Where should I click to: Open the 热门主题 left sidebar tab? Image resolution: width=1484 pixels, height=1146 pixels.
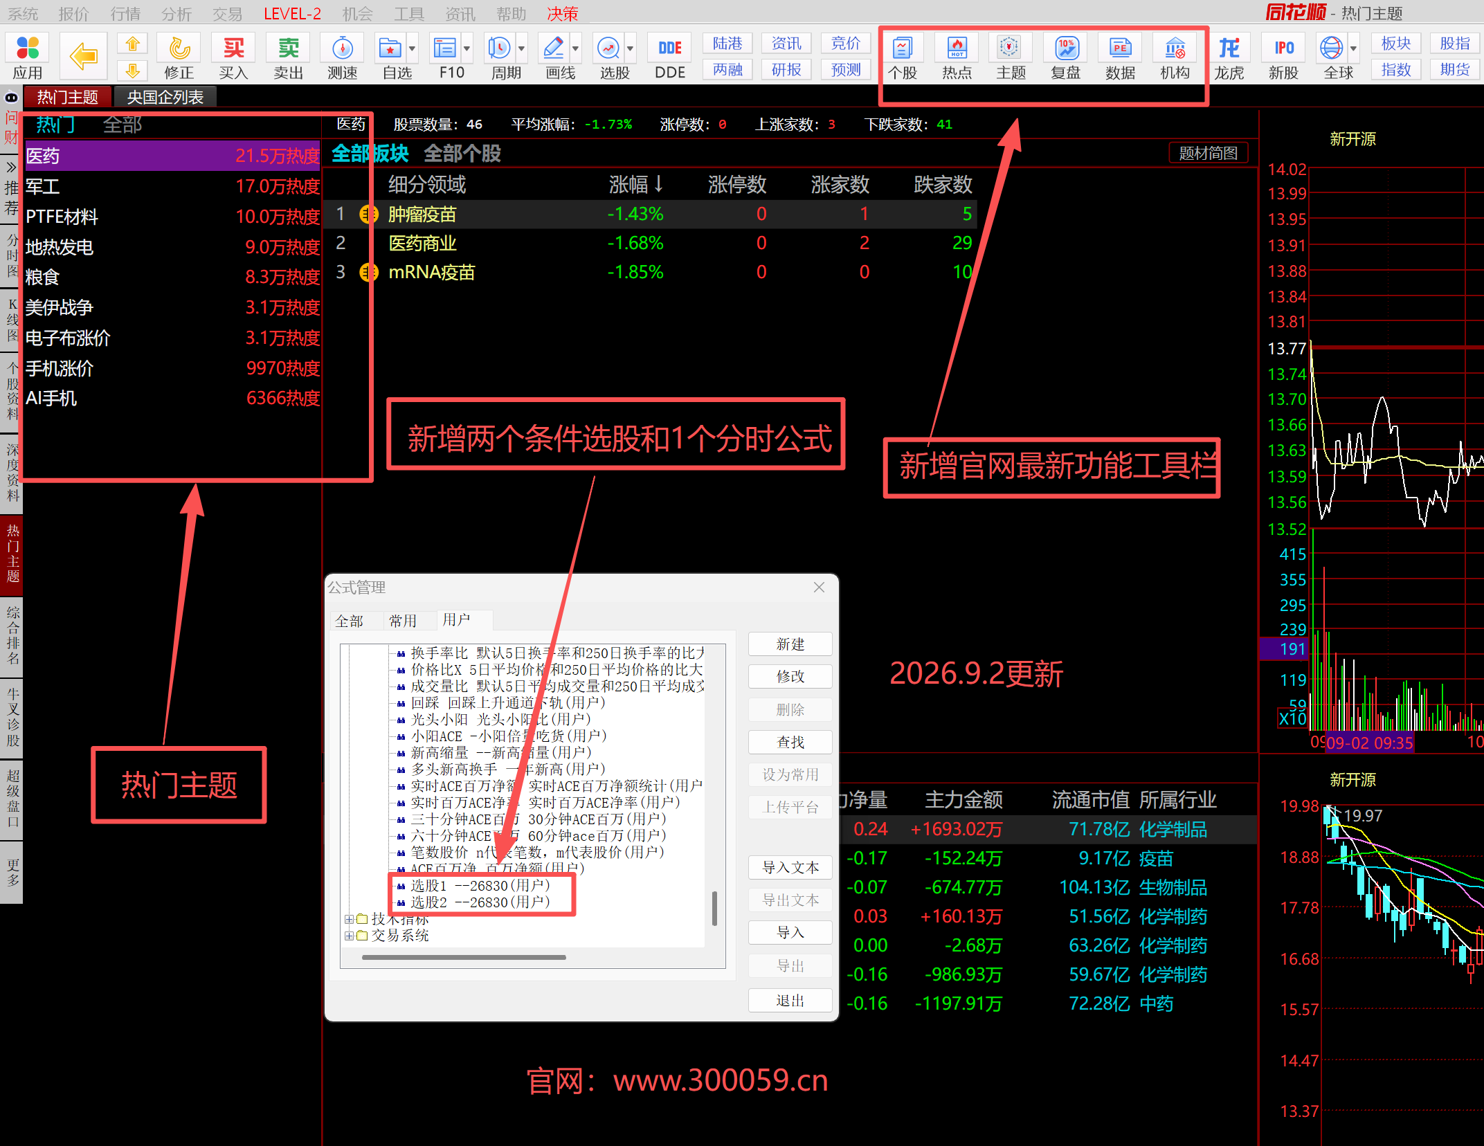[12, 554]
